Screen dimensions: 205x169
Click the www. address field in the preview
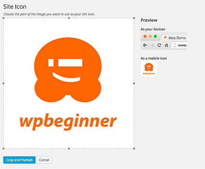pos(179,45)
